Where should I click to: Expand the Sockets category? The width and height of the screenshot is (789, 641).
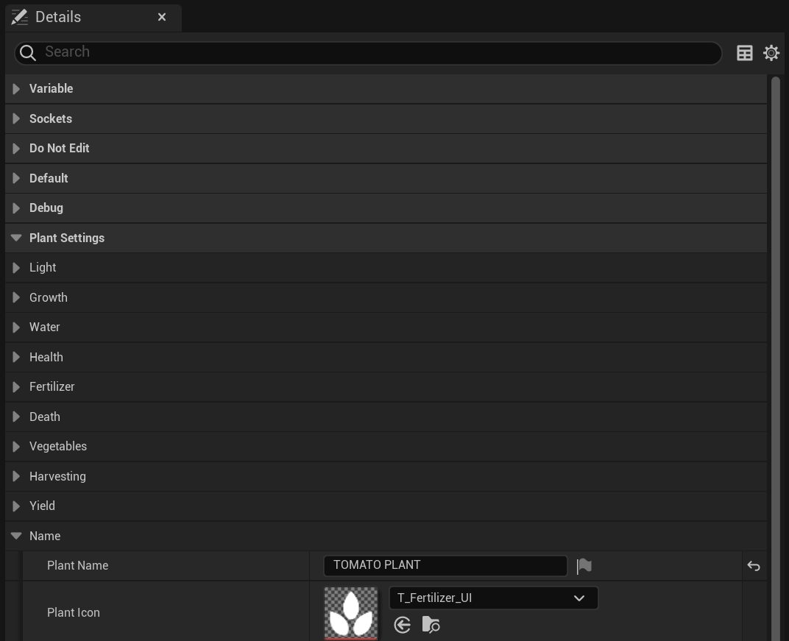coord(16,118)
